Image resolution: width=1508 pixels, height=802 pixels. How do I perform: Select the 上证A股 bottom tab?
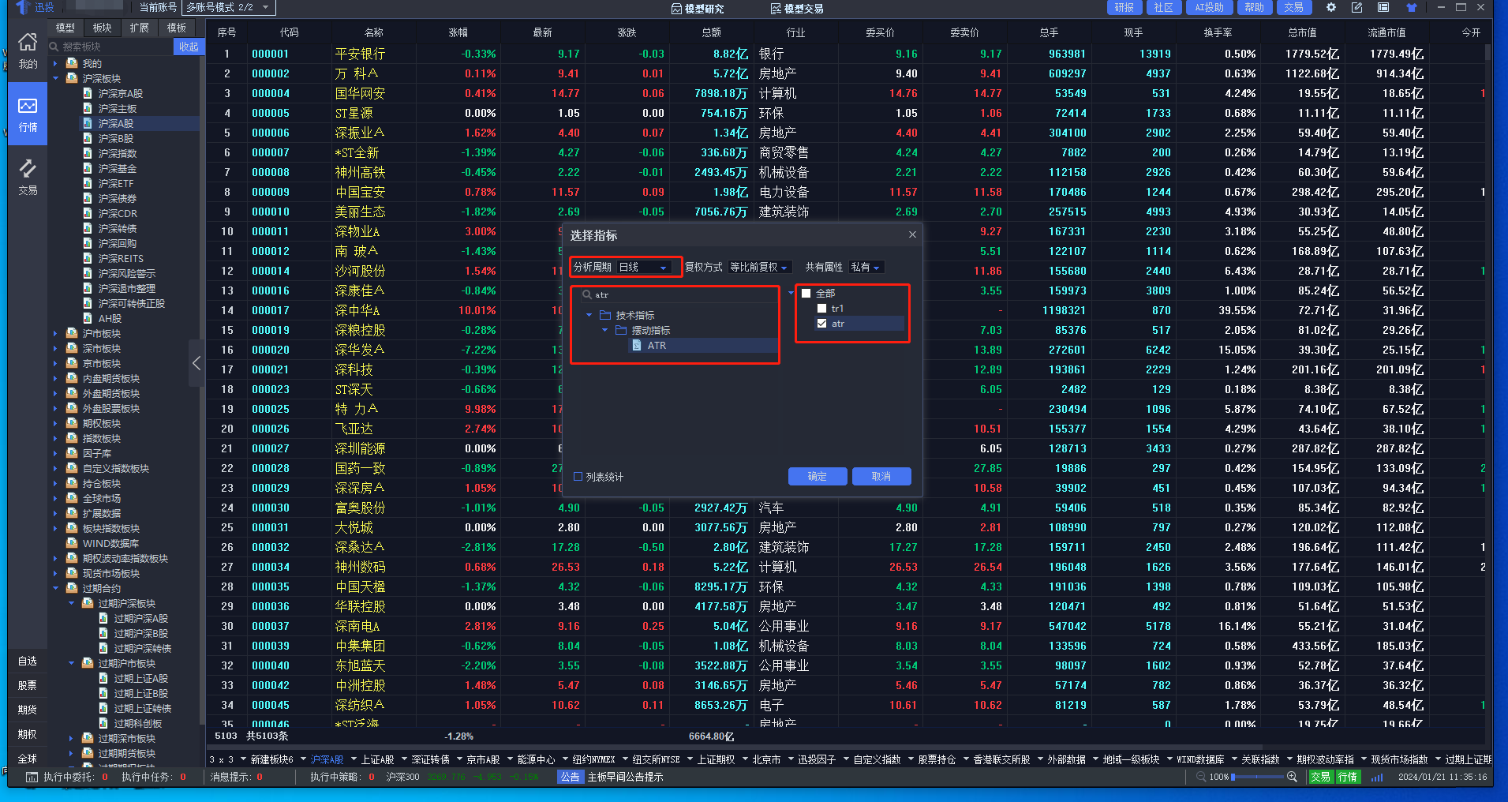377,759
